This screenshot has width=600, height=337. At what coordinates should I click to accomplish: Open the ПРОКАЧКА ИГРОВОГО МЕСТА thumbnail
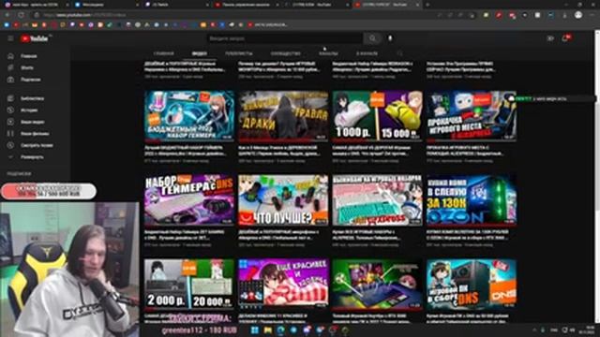[472, 116]
